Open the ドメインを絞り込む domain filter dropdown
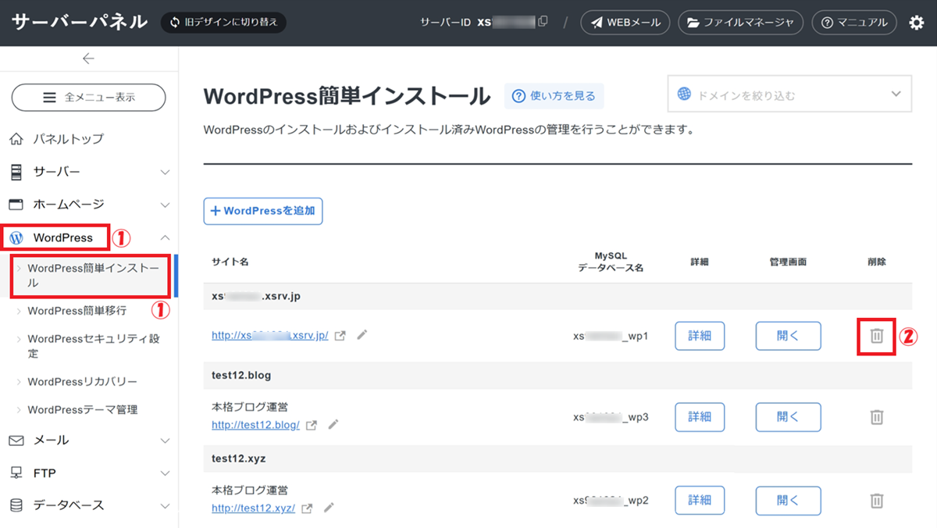 [789, 95]
